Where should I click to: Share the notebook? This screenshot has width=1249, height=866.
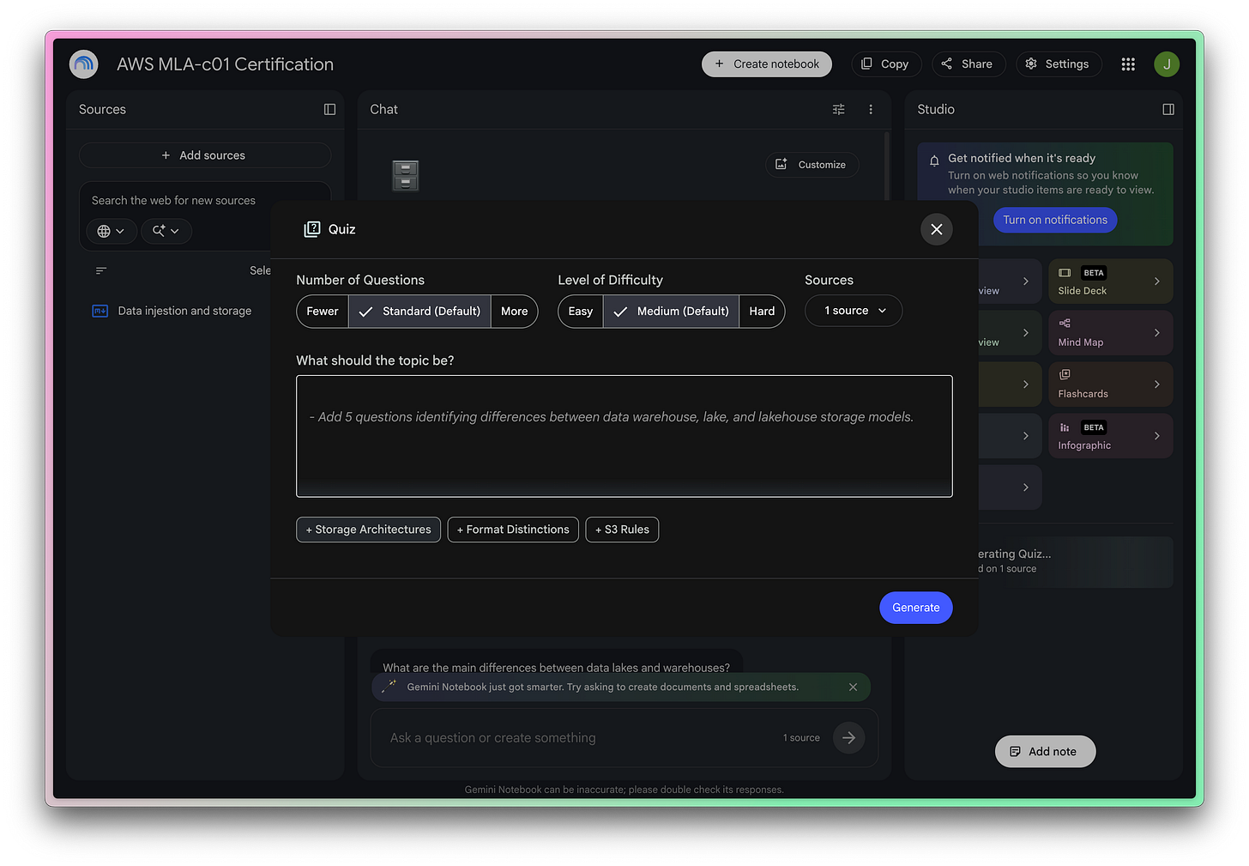(x=968, y=64)
